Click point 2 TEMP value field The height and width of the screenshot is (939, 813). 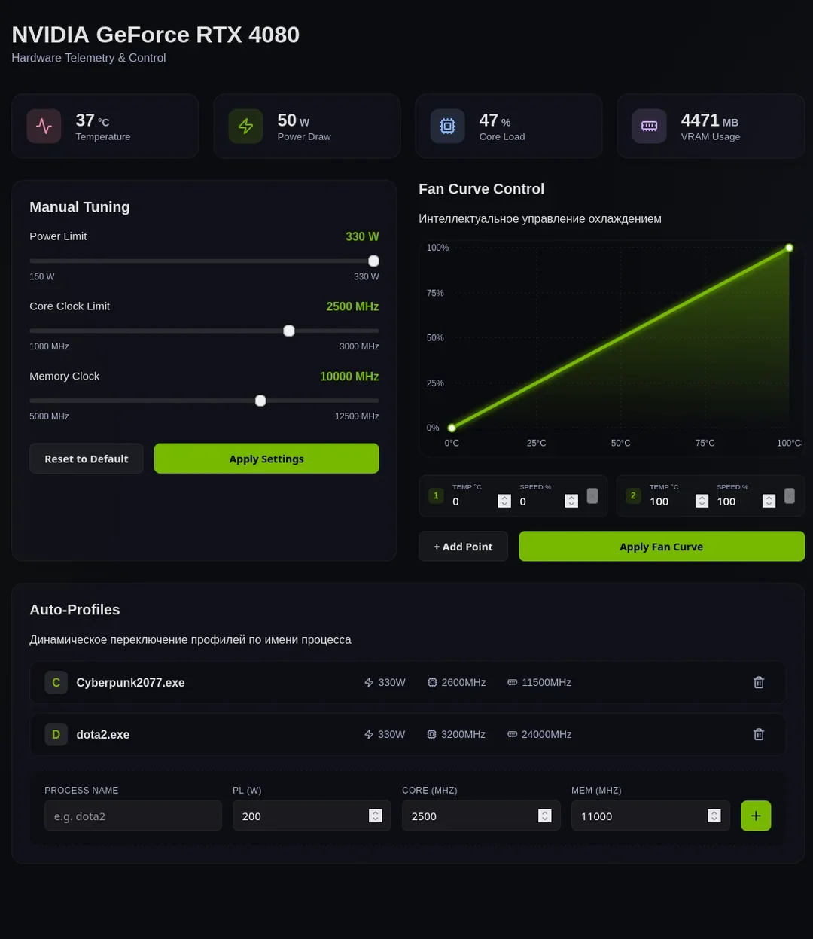click(x=679, y=502)
